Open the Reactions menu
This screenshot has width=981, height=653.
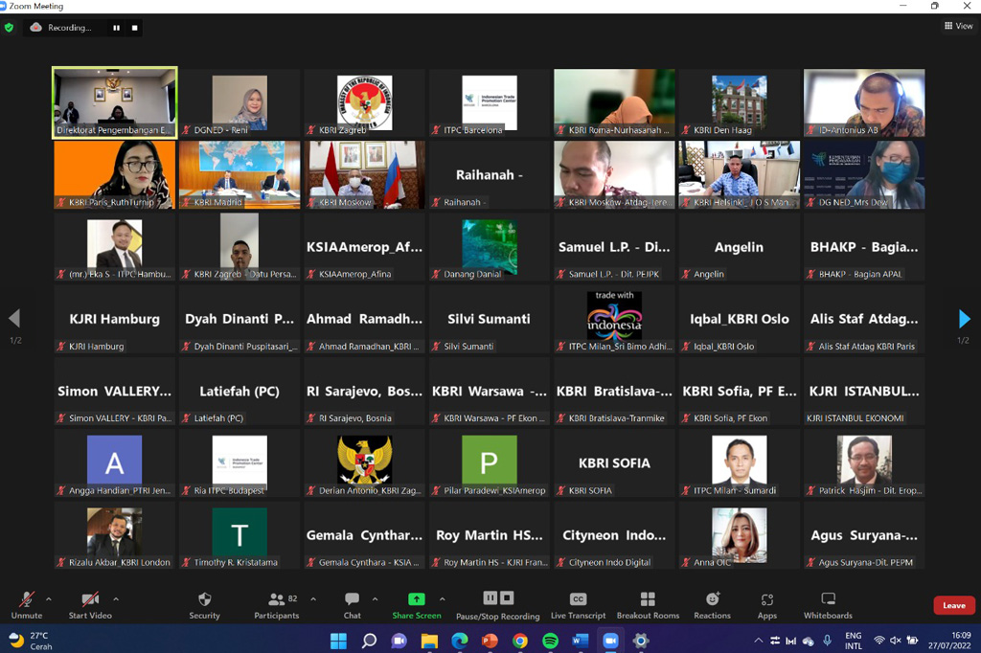click(x=712, y=604)
